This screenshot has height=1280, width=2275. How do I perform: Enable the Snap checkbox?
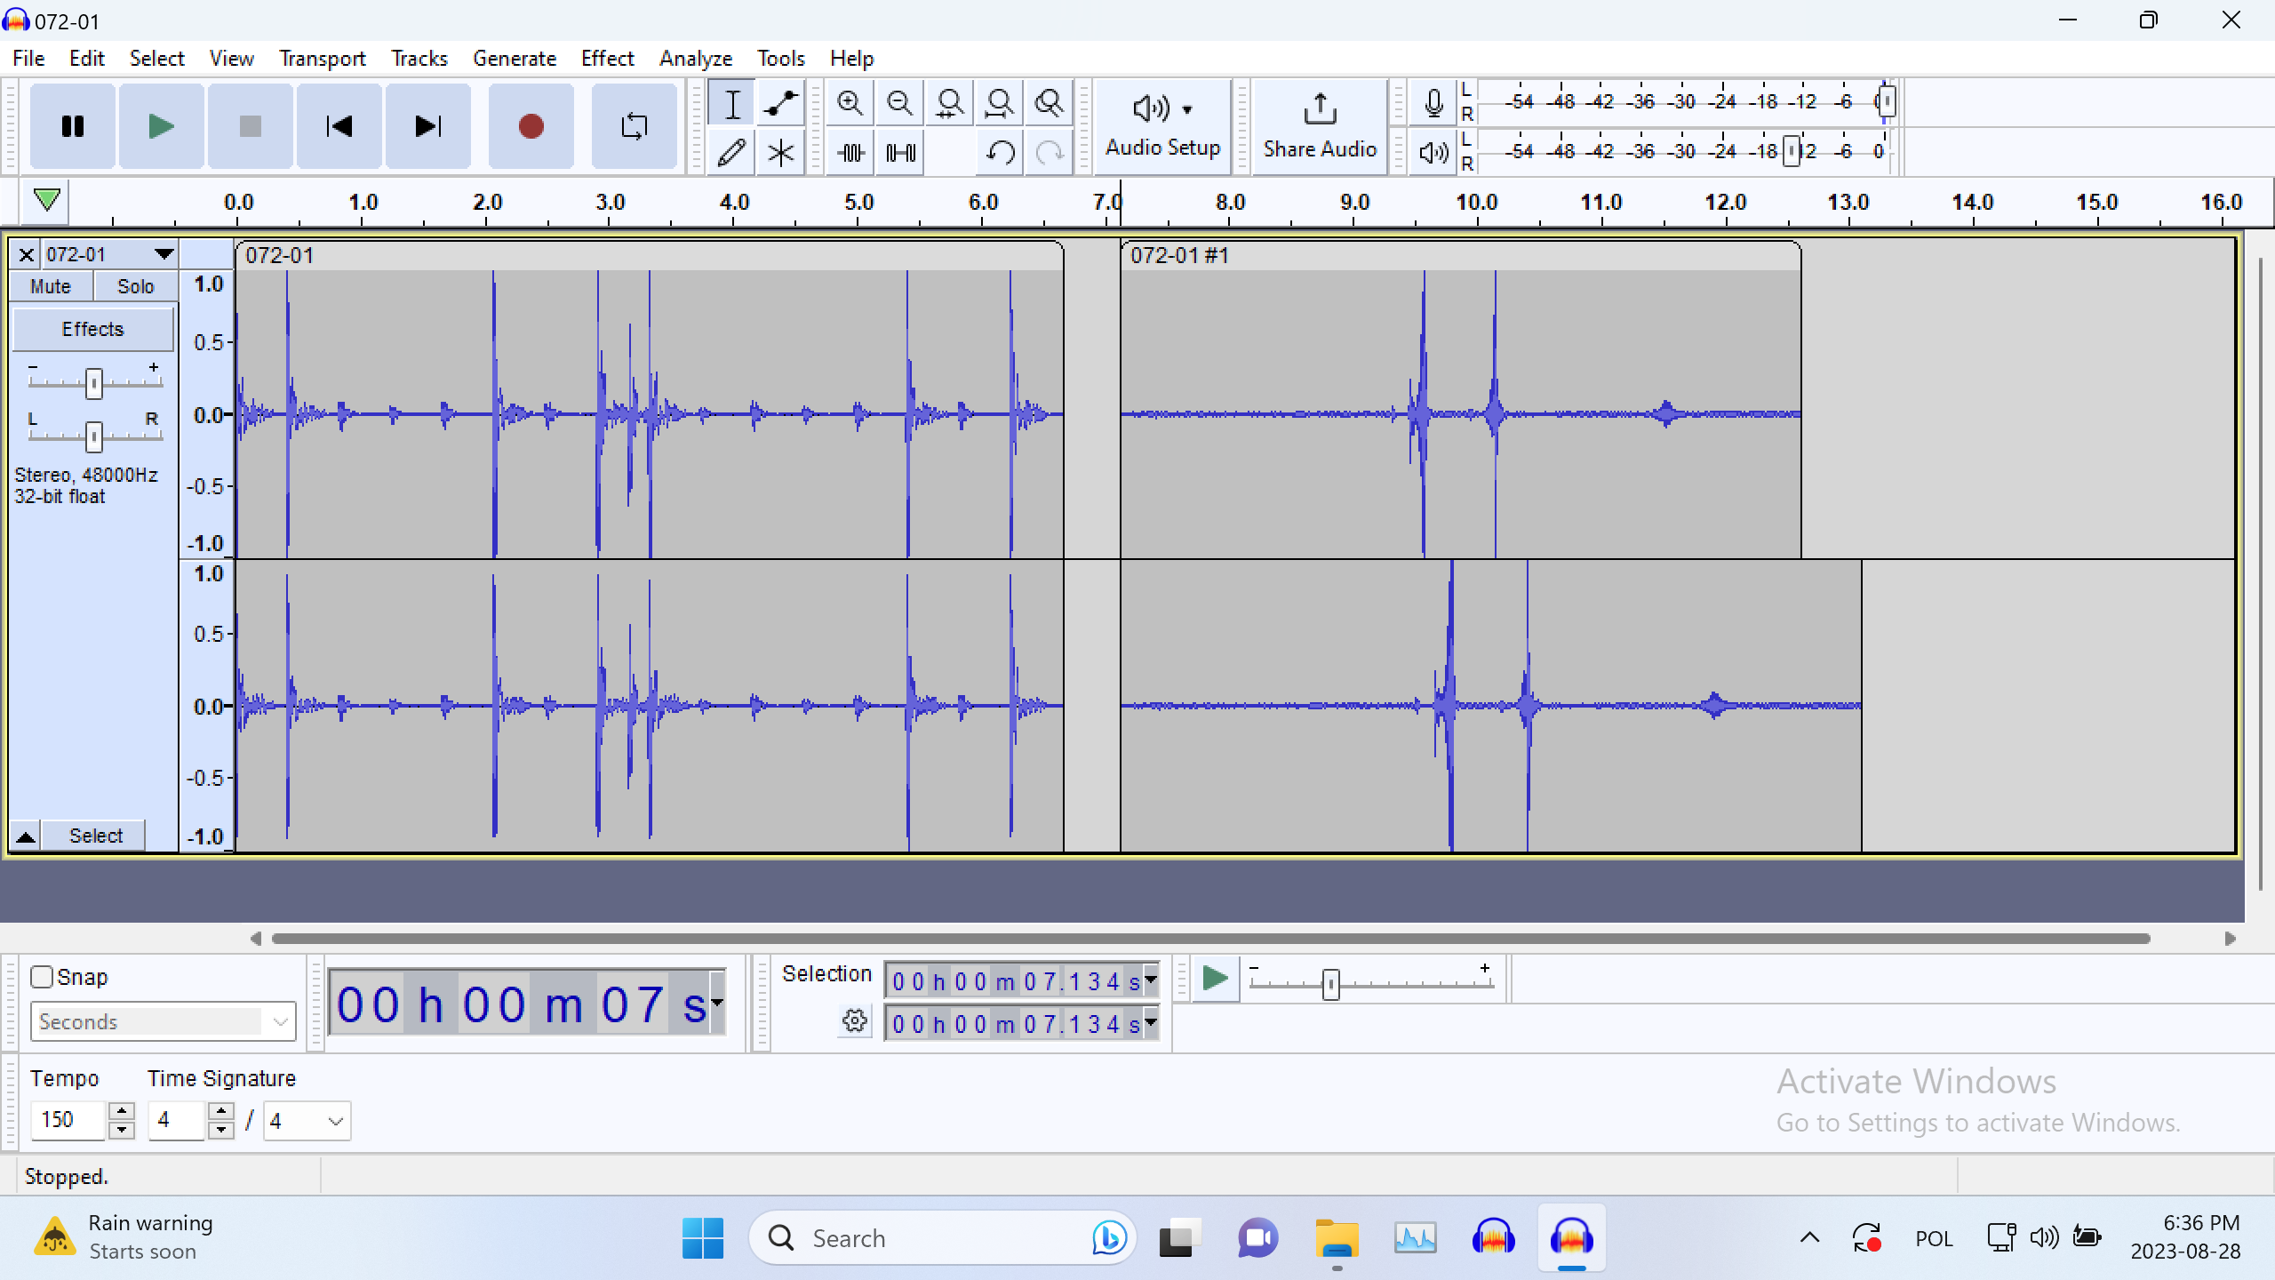(x=40, y=976)
